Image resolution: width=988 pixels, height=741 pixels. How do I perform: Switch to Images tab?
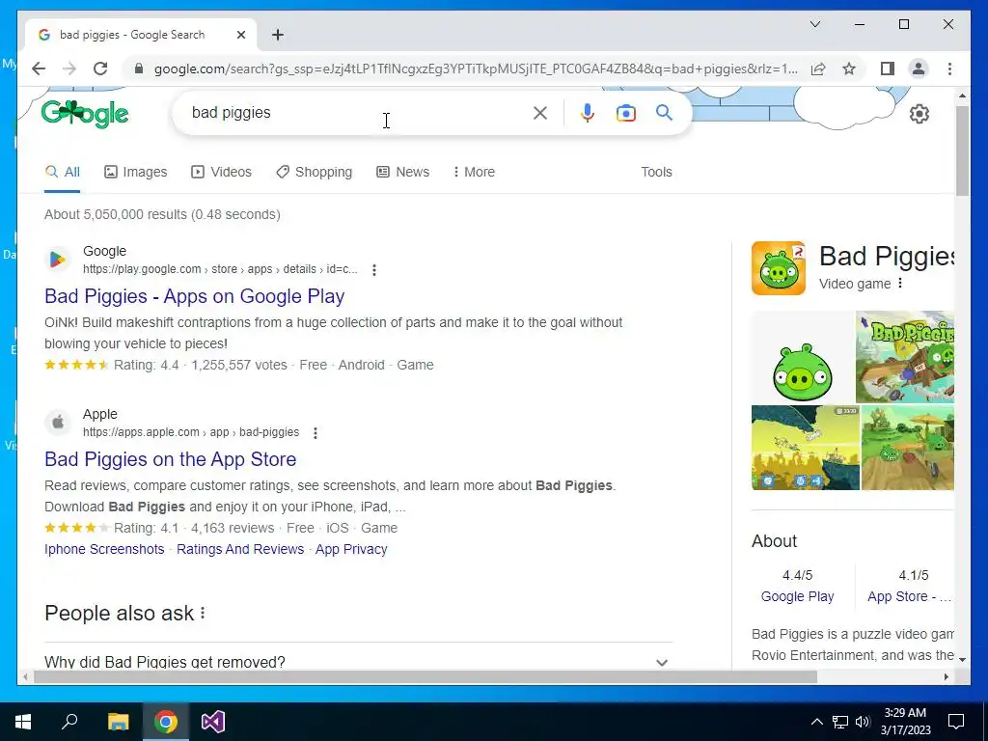coord(136,172)
